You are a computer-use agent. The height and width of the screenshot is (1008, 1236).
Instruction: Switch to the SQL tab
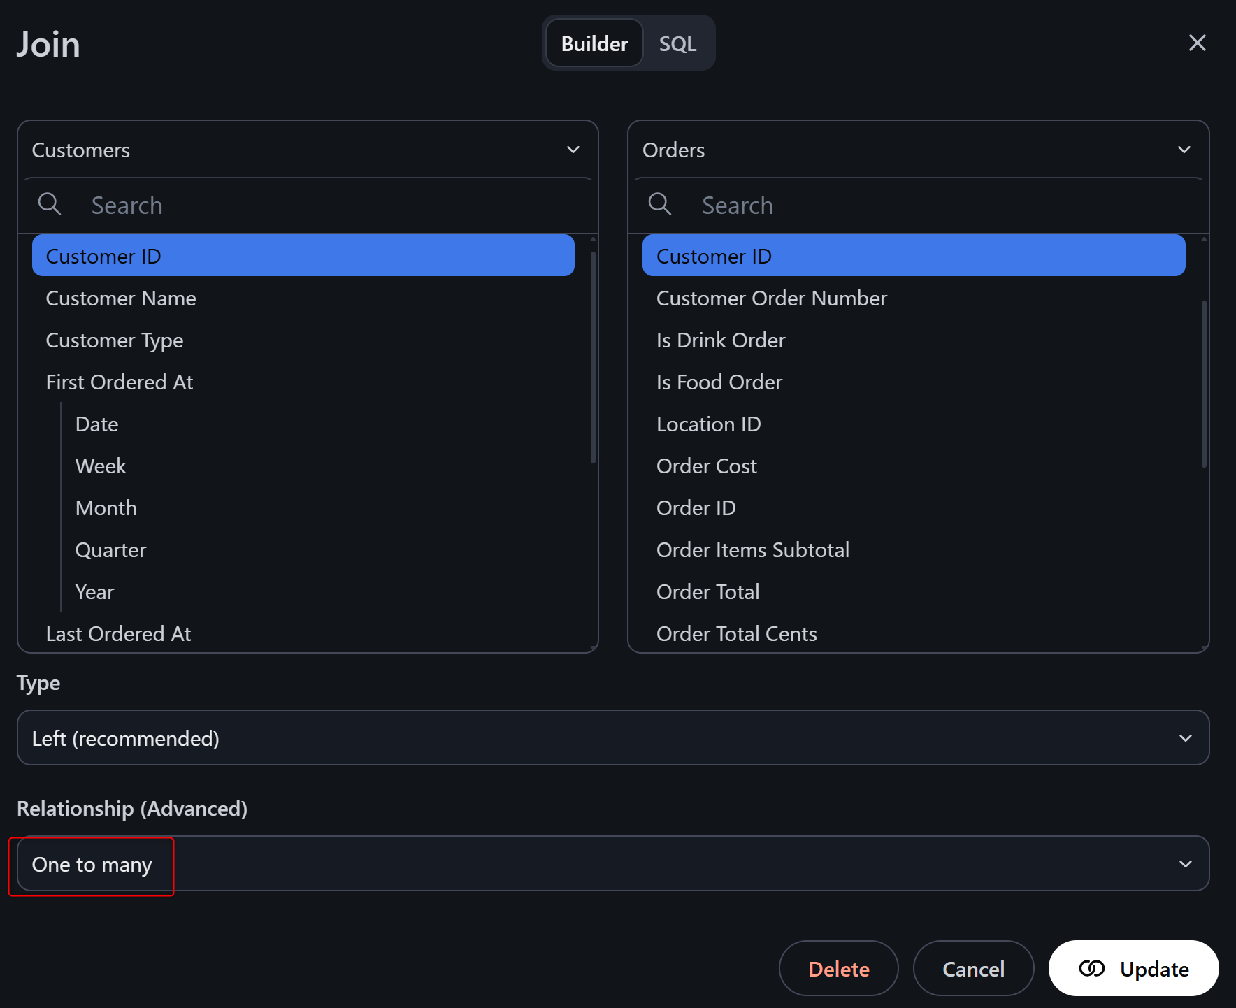[677, 44]
